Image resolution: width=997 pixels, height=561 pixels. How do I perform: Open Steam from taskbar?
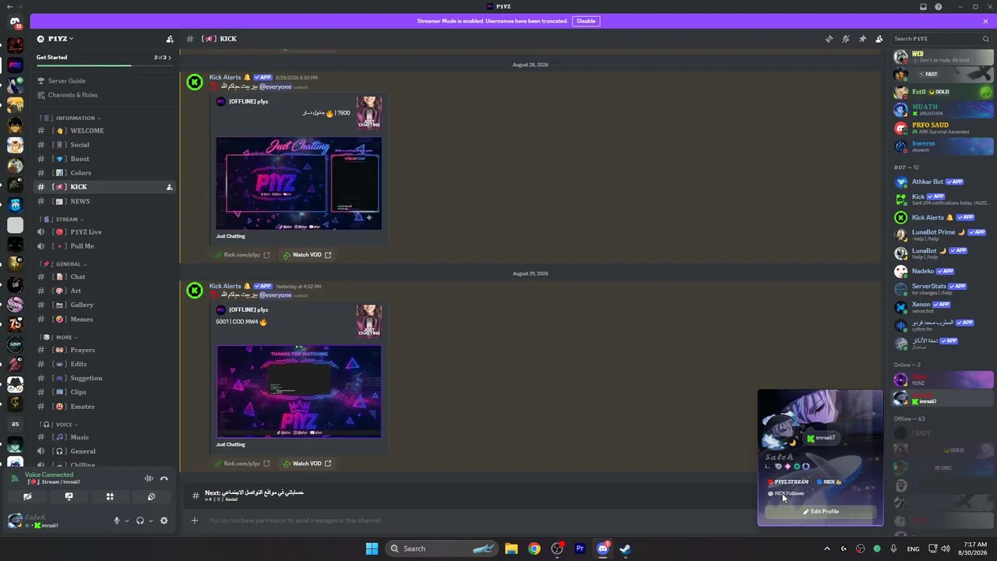pos(625,549)
